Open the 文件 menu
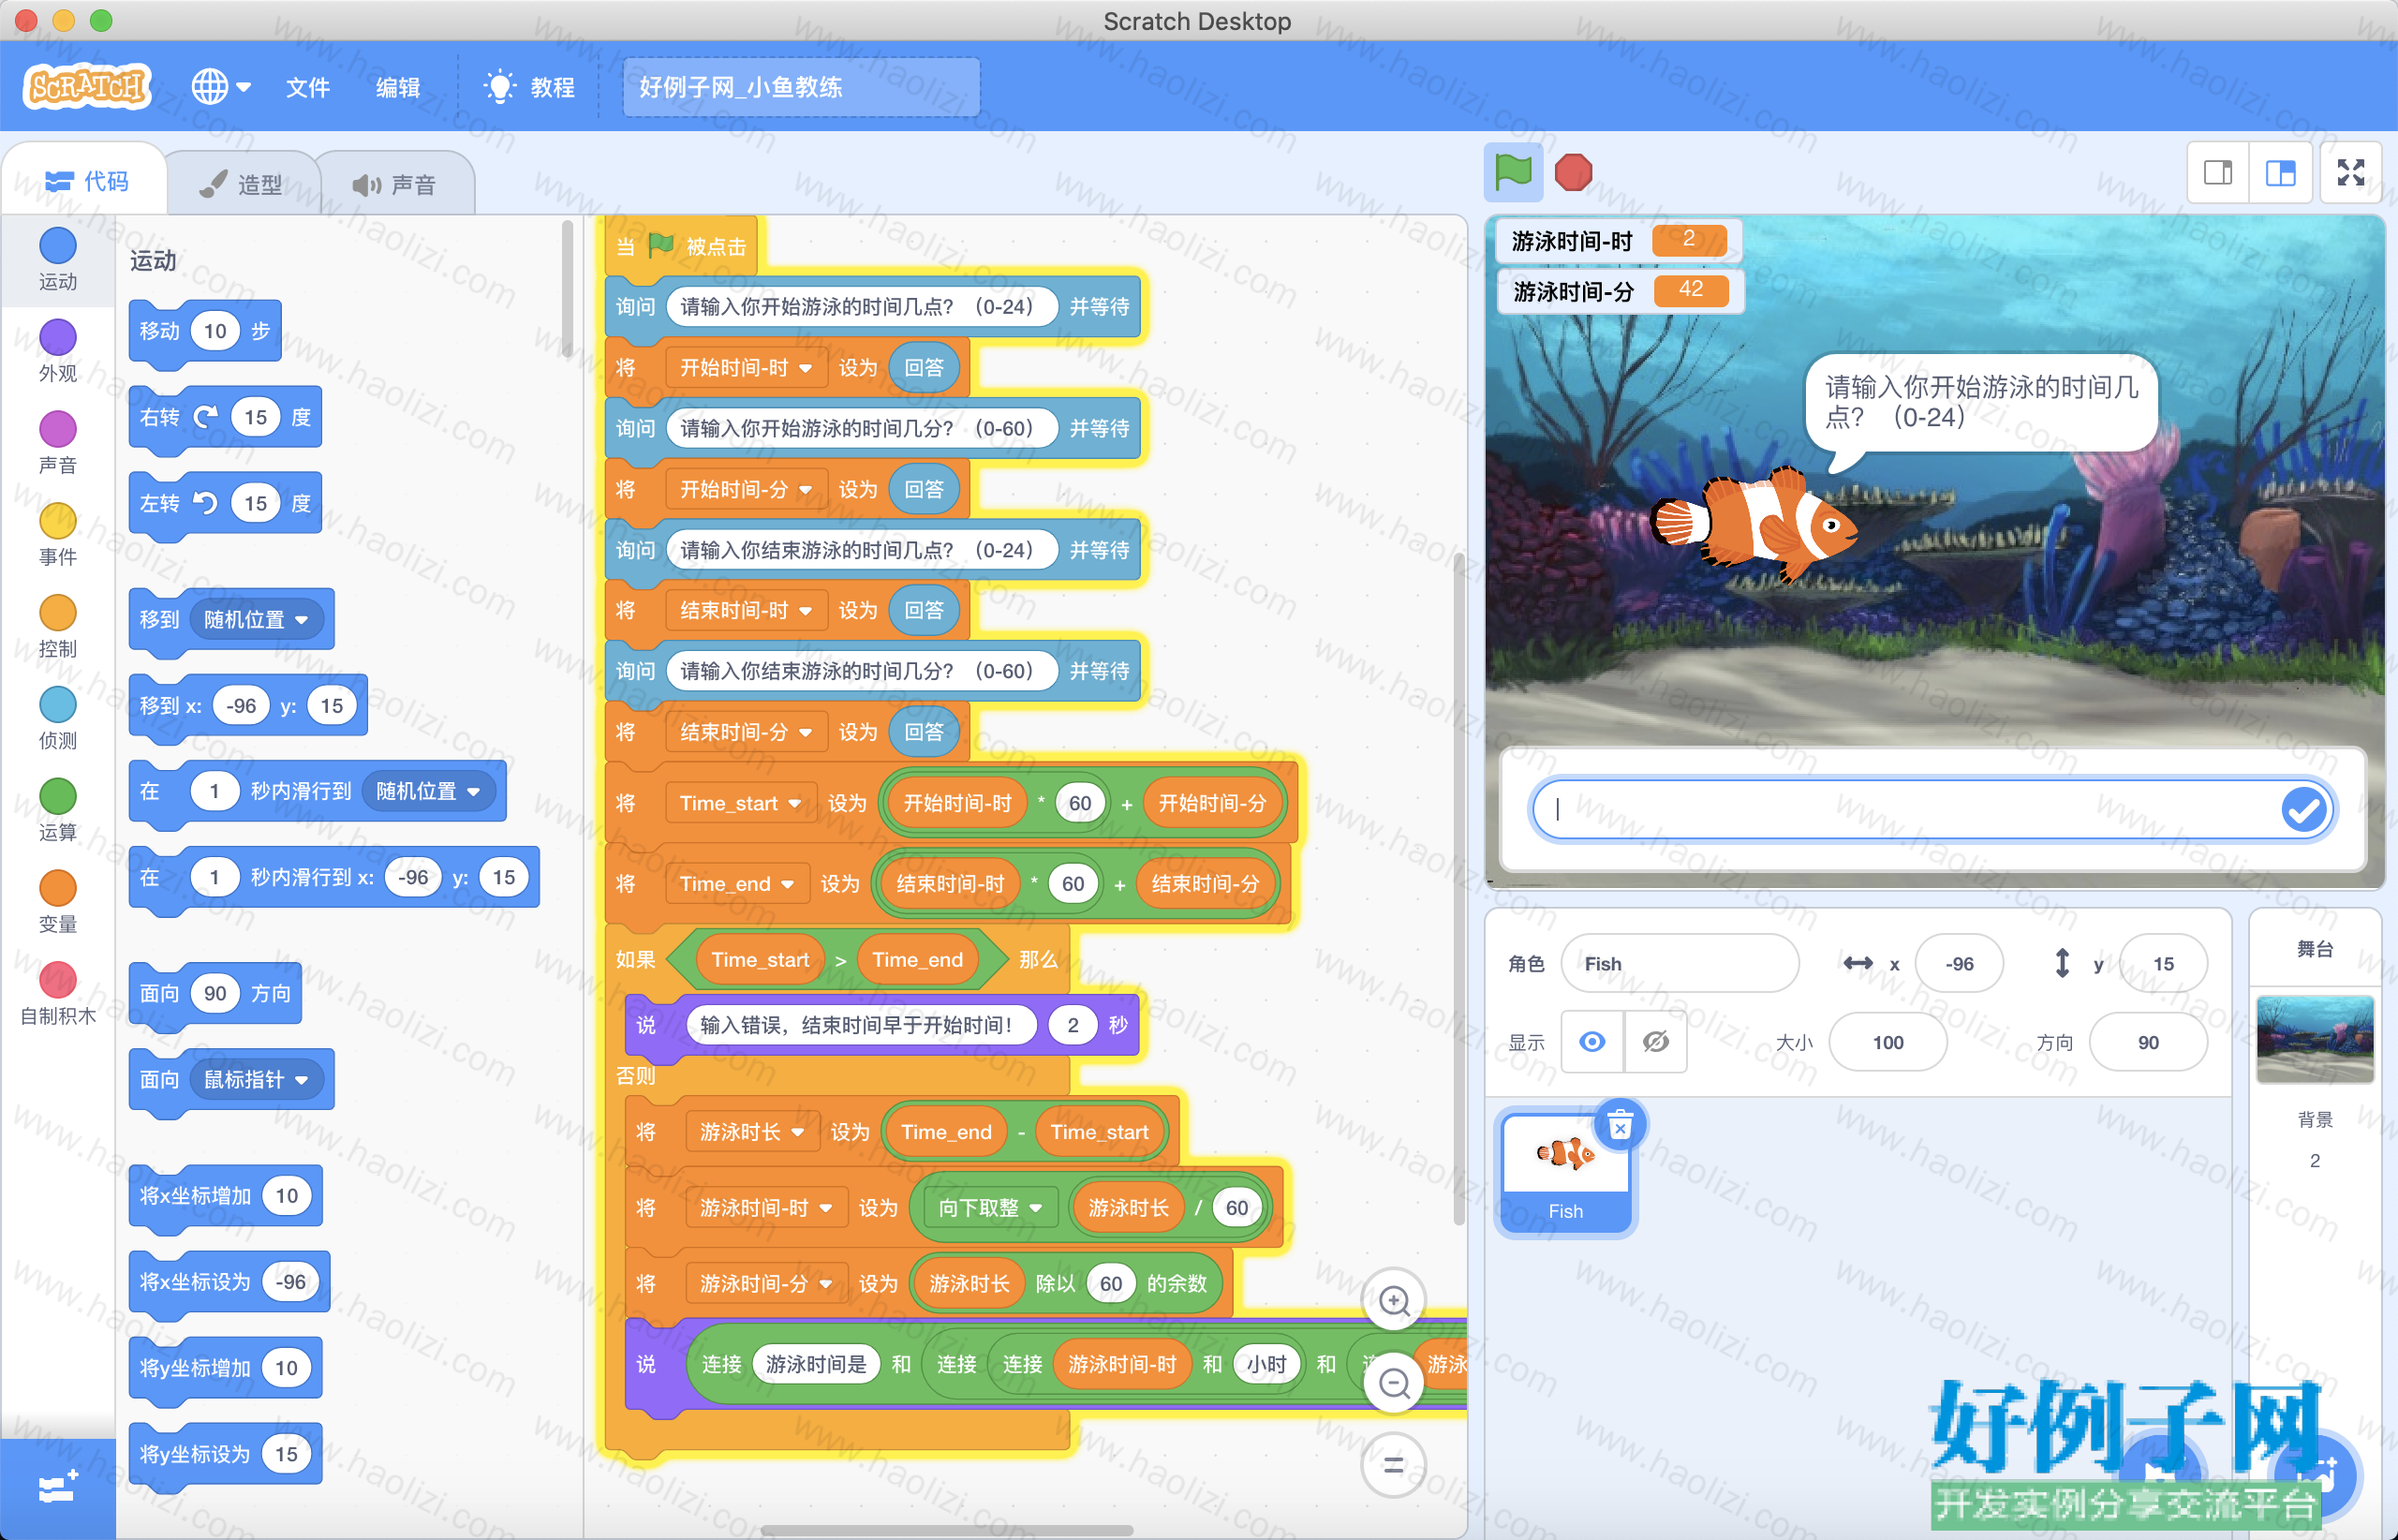Viewport: 2398px width, 1540px height. (x=307, y=87)
